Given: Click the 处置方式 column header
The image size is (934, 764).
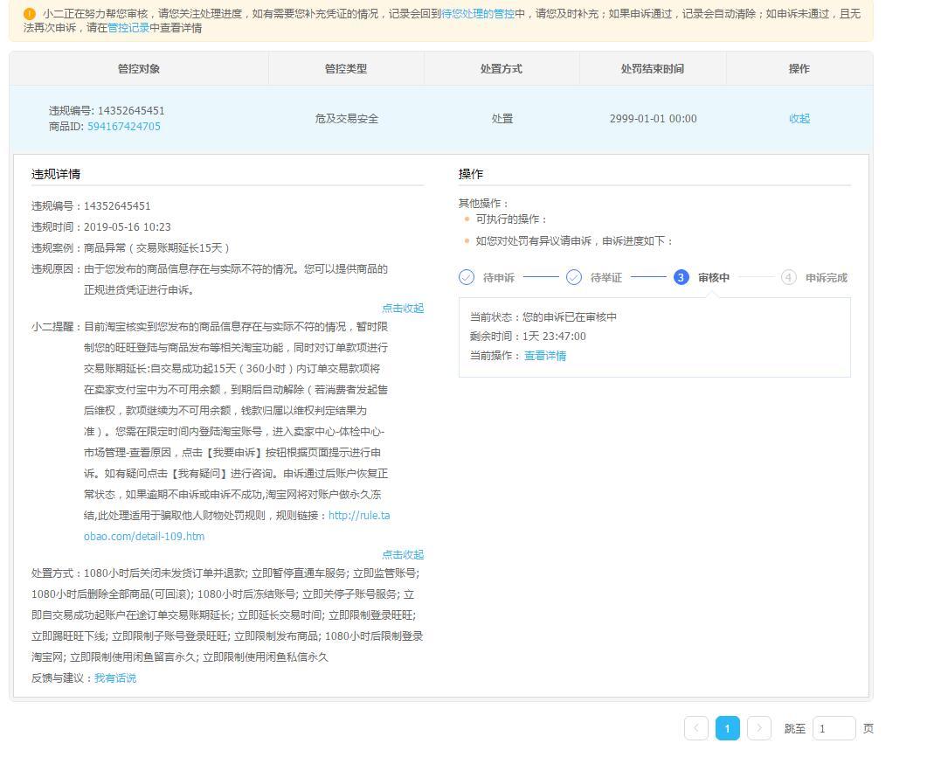Looking at the screenshot, I should click(x=502, y=68).
